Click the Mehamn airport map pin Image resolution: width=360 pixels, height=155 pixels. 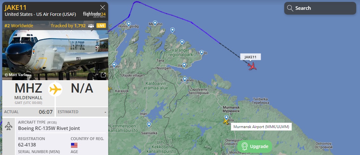pos(155,23)
